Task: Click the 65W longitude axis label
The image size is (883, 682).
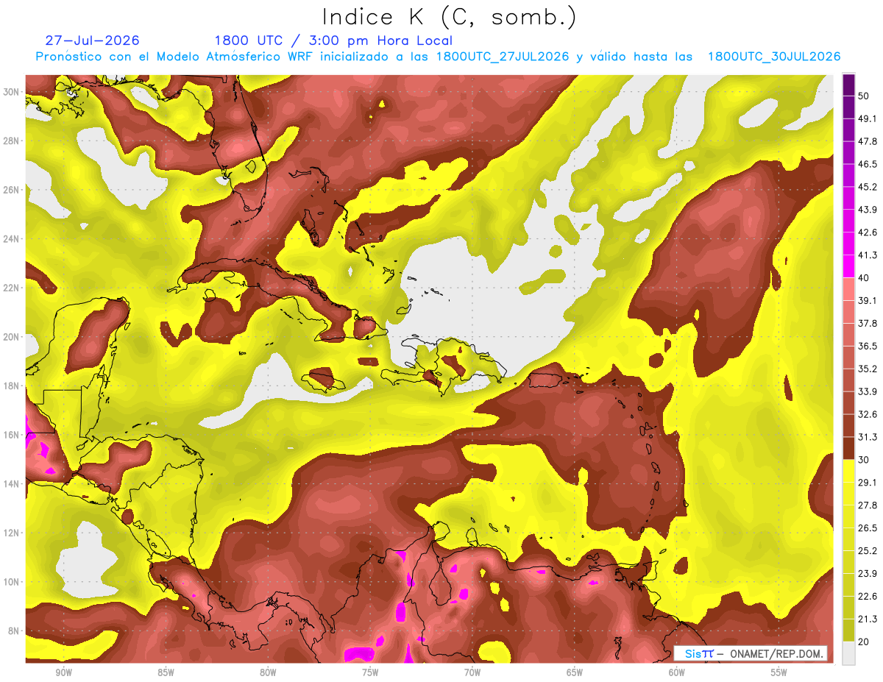Action: click(575, 672)
